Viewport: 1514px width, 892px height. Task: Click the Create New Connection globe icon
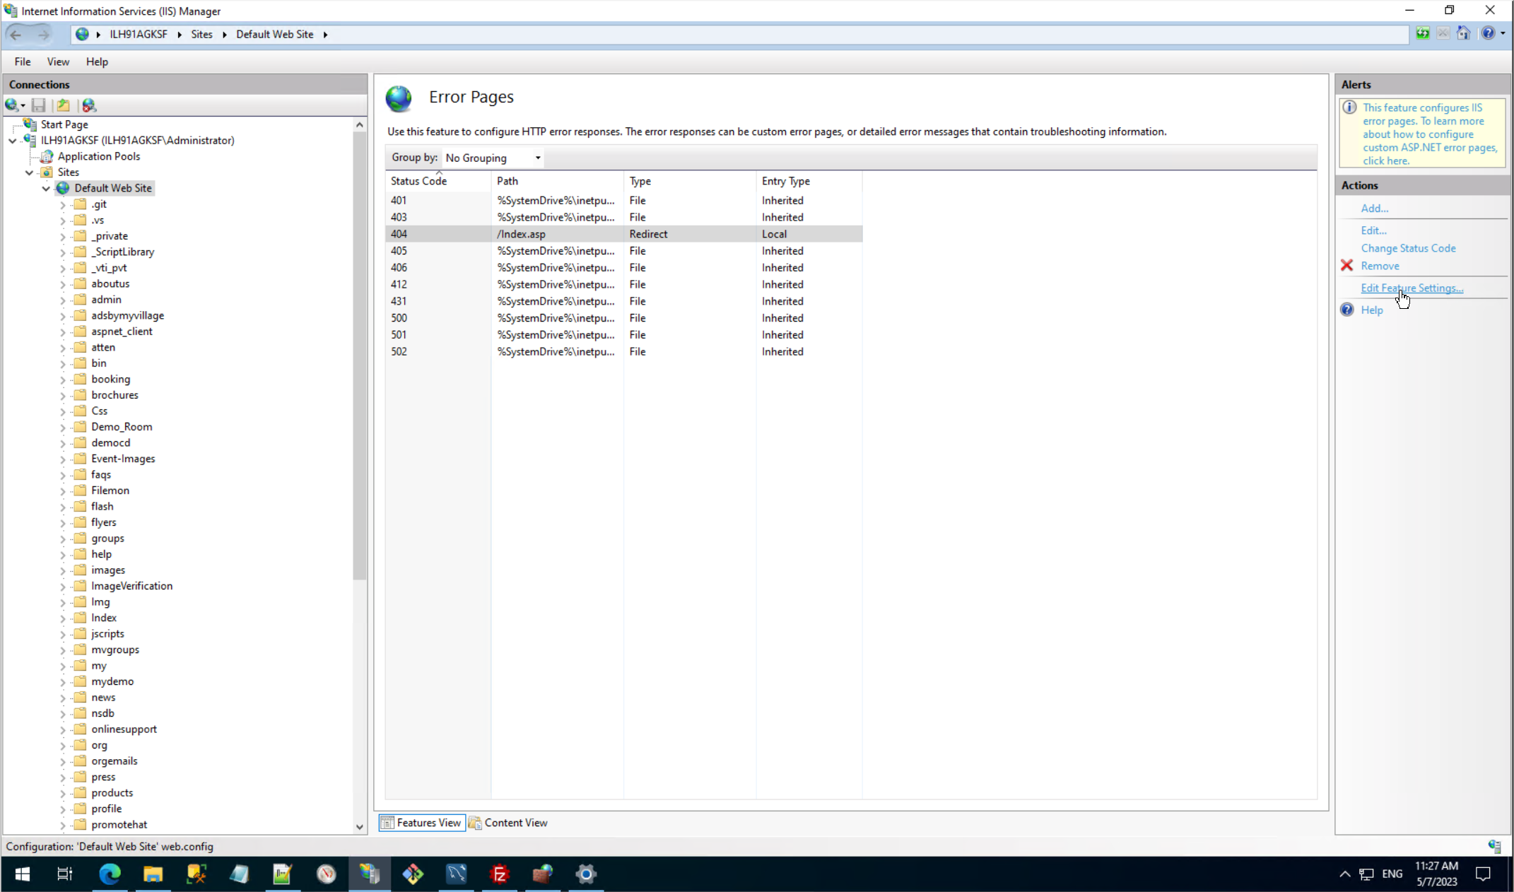(12, 105)
